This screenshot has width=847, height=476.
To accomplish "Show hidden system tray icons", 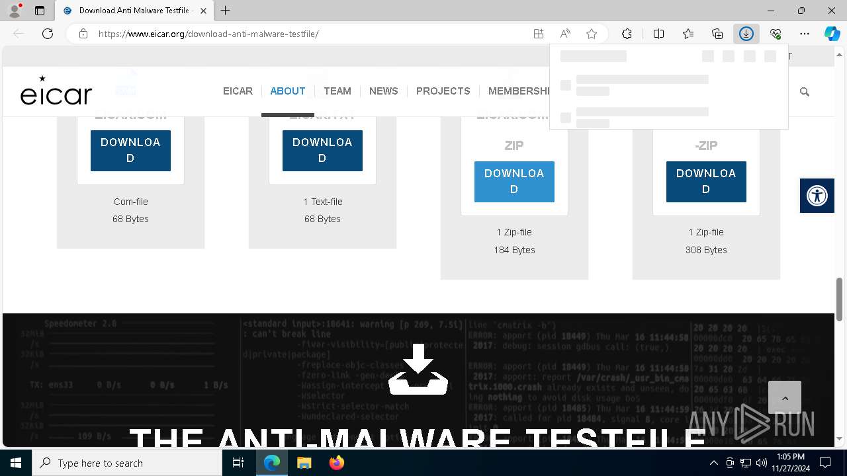I will tap(713, 463).
